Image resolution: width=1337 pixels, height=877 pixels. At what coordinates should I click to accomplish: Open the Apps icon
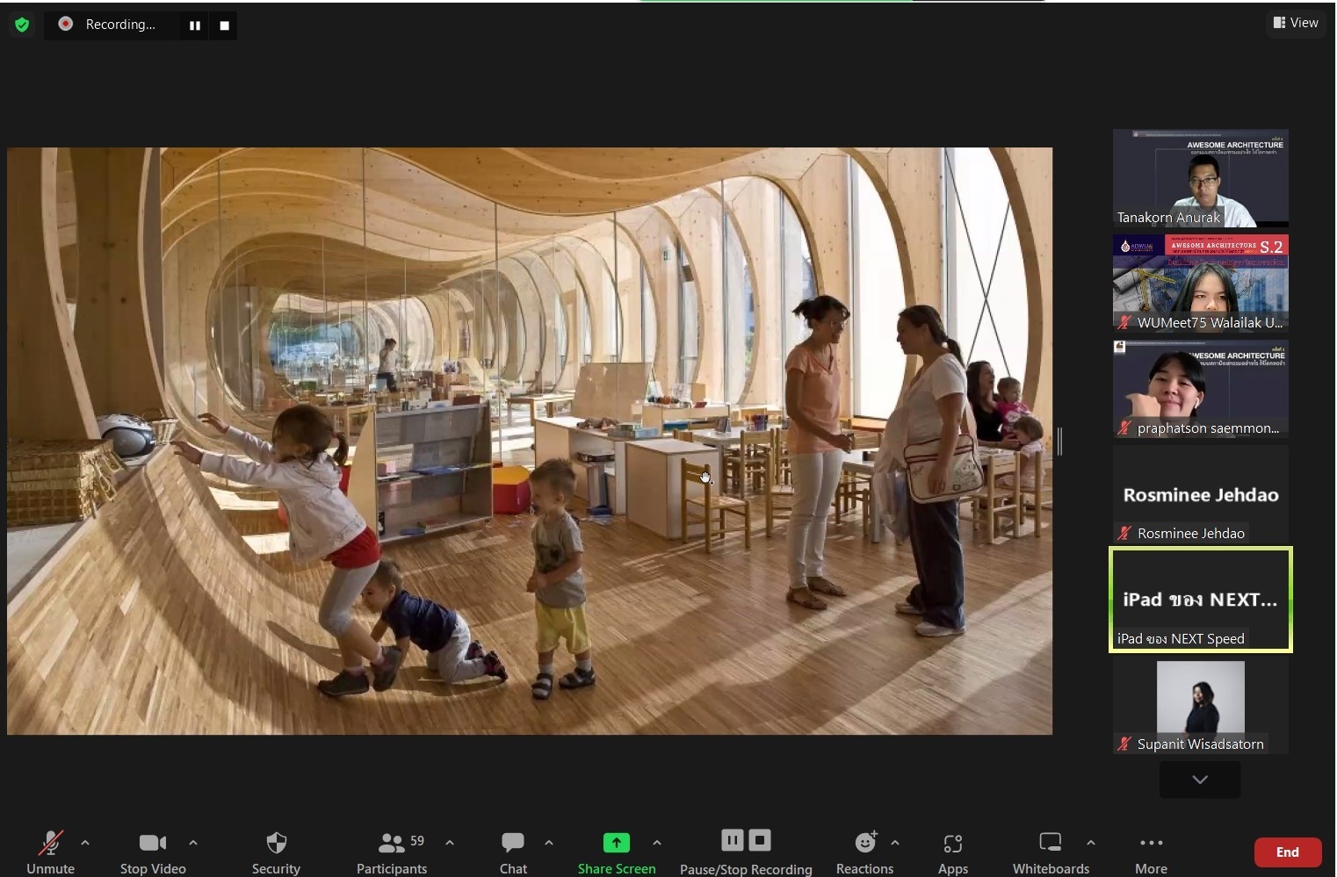coord(952,852)
